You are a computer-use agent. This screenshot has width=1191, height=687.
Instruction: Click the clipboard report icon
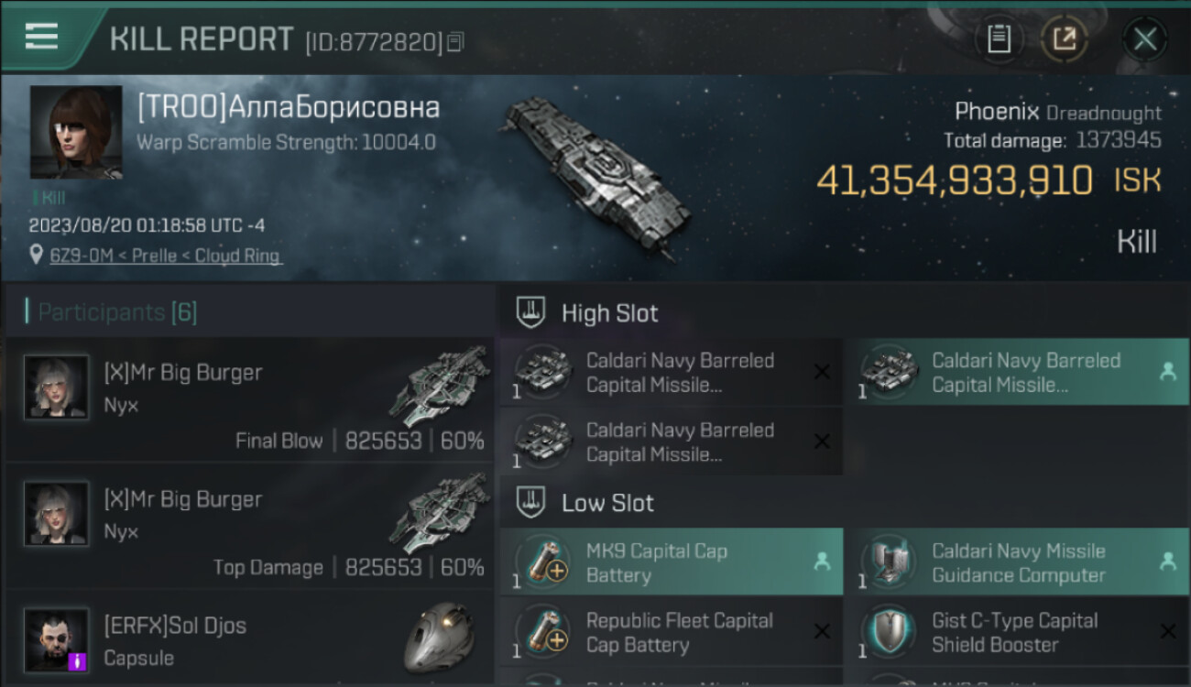999,39
